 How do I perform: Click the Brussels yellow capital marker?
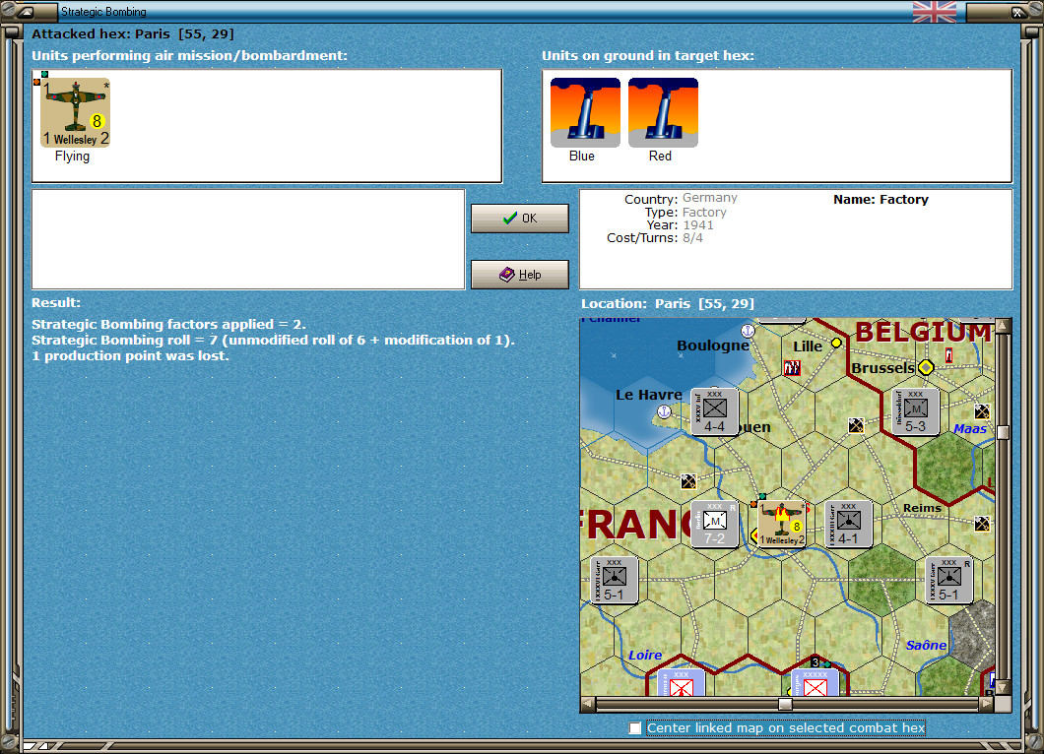point(926,367)
